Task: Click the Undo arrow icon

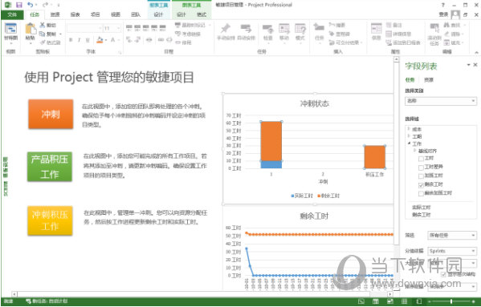Action: [30, 5]
